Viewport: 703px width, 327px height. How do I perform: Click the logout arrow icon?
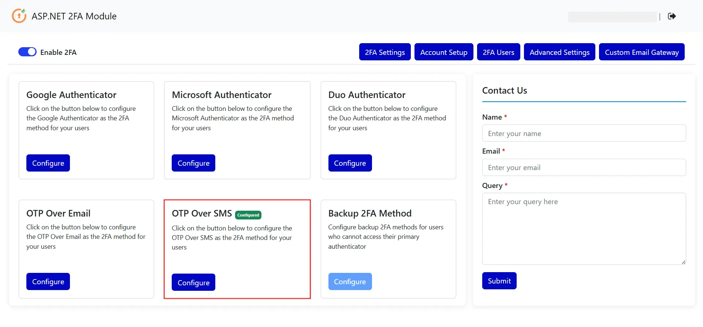coord(672,16)
